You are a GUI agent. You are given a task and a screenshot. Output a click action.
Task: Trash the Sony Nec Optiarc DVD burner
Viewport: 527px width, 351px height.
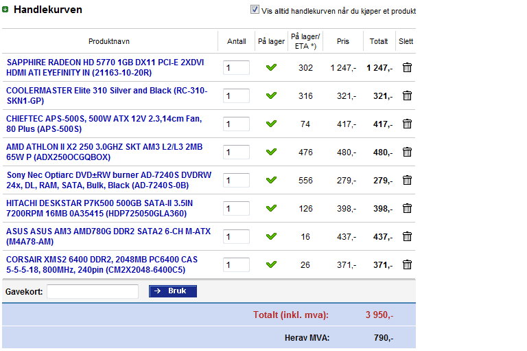pyautogui.click(x=407, y=181)
